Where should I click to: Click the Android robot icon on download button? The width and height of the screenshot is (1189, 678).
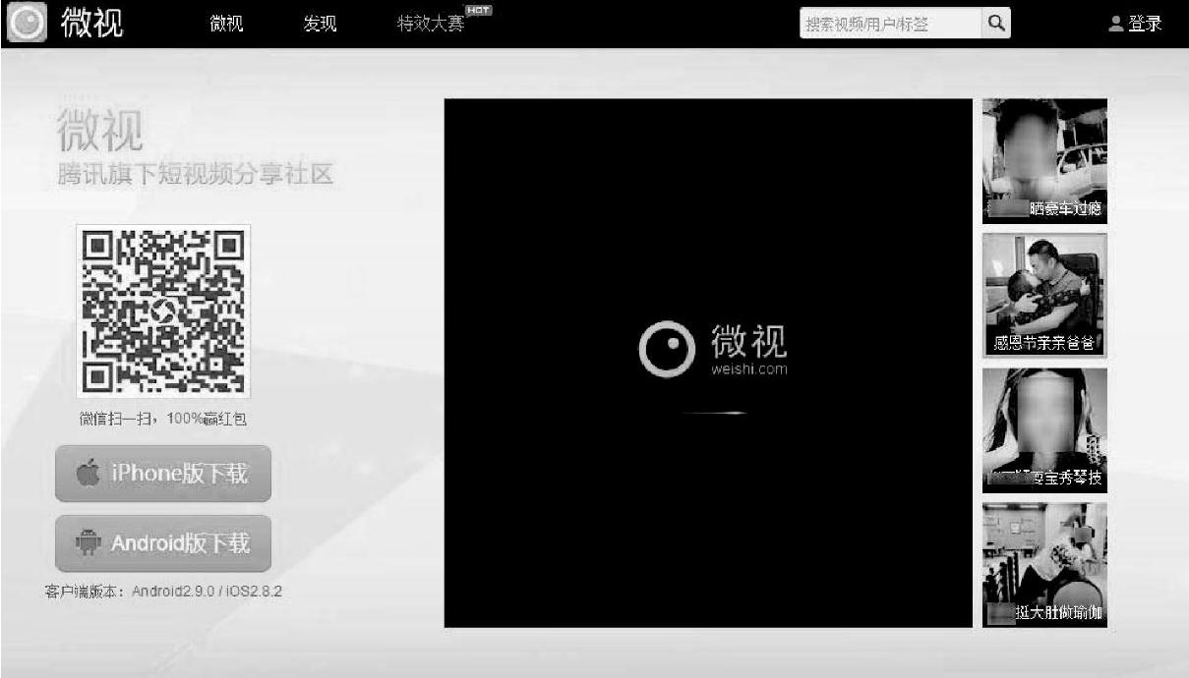[x=88, y=543]
